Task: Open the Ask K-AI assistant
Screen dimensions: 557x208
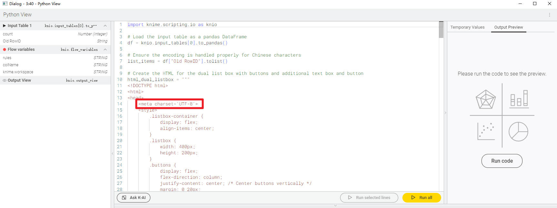Action: coord(134,198)
